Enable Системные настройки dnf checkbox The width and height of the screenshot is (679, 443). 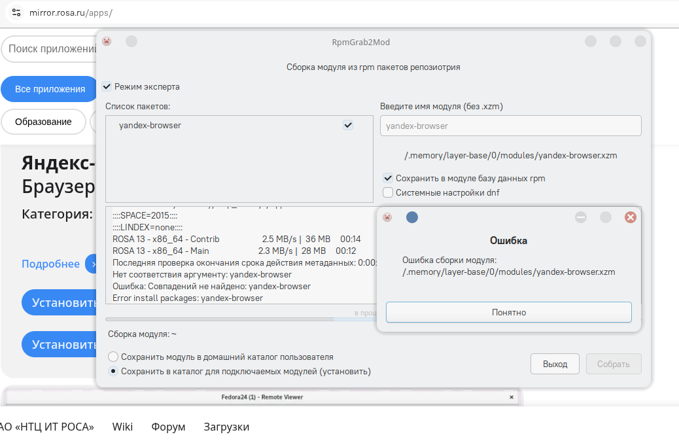(388, 192)
